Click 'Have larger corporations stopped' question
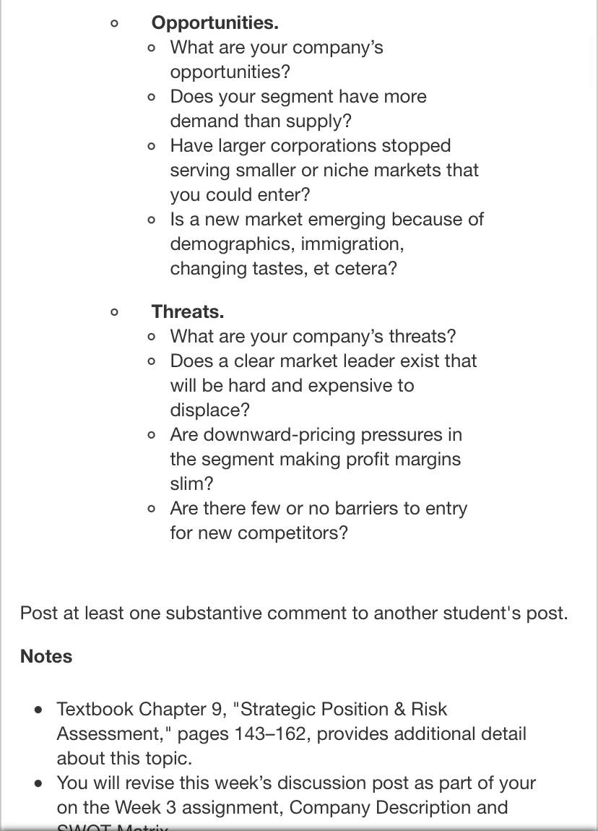 pos(324,170)
